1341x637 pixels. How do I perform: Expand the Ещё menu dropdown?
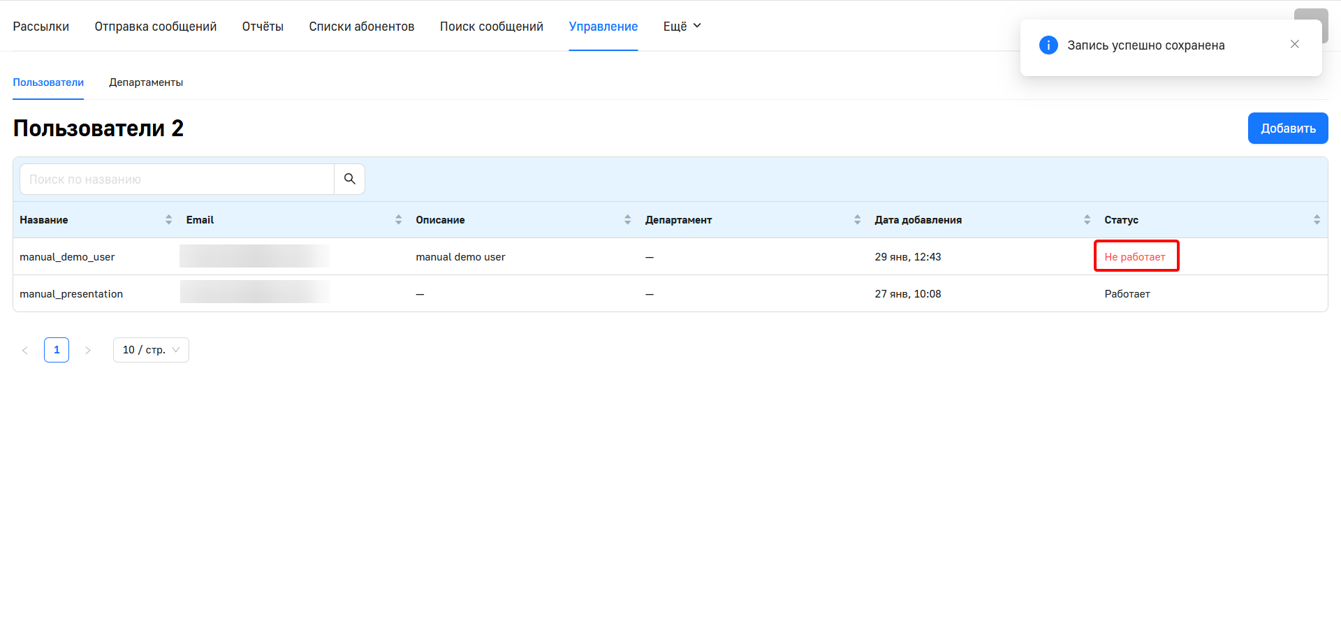point(682,27)
